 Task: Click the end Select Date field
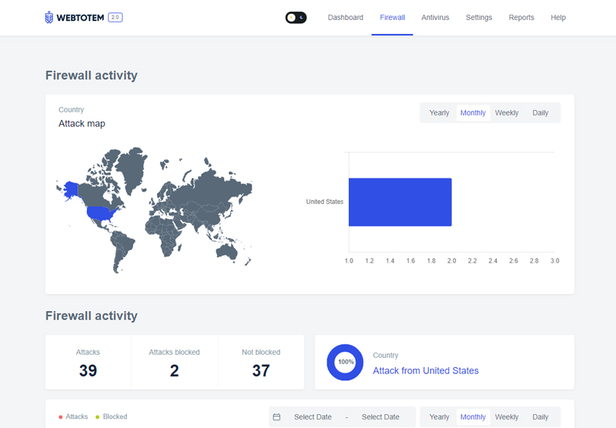(380, 417)
